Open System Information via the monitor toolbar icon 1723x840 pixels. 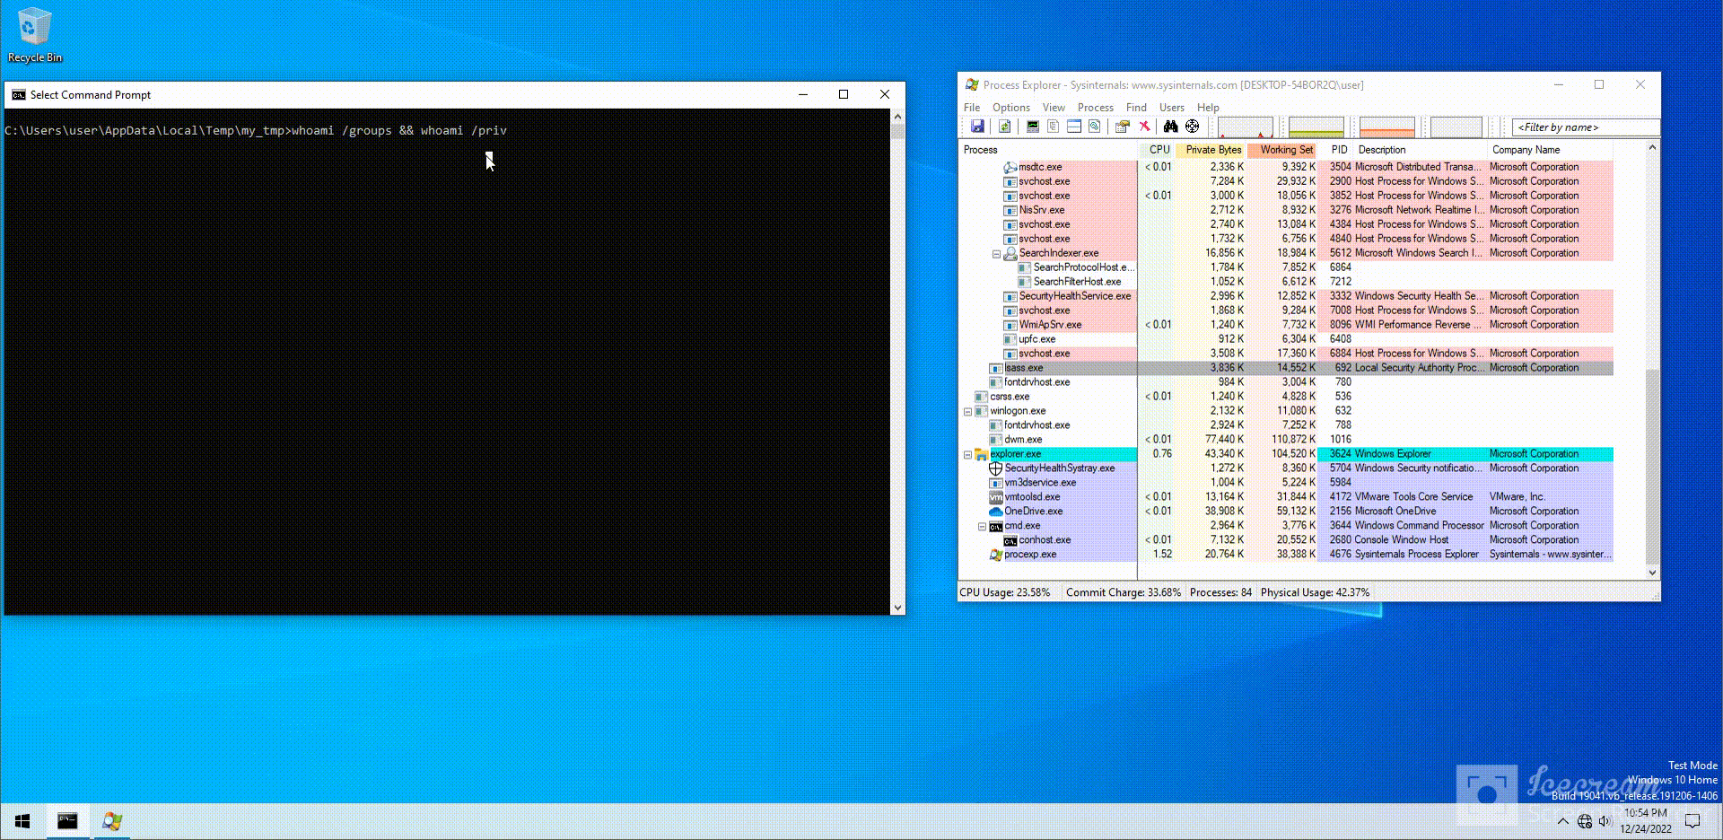point(1033,127)
